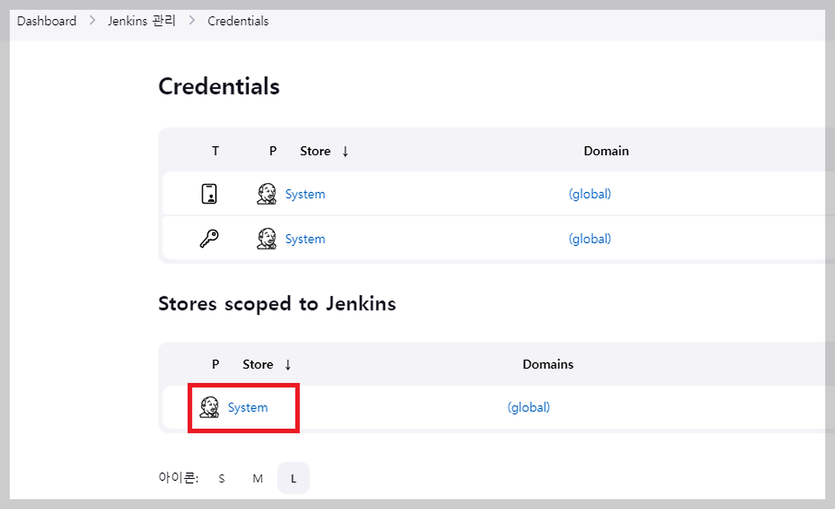Click the Domain column header

pyautogui.click(x=606, y=151)
